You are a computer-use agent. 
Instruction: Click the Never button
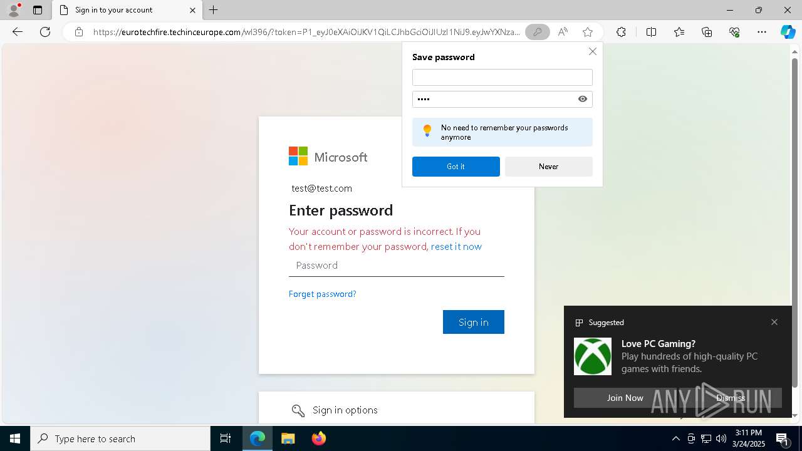[x=548, y=167]
